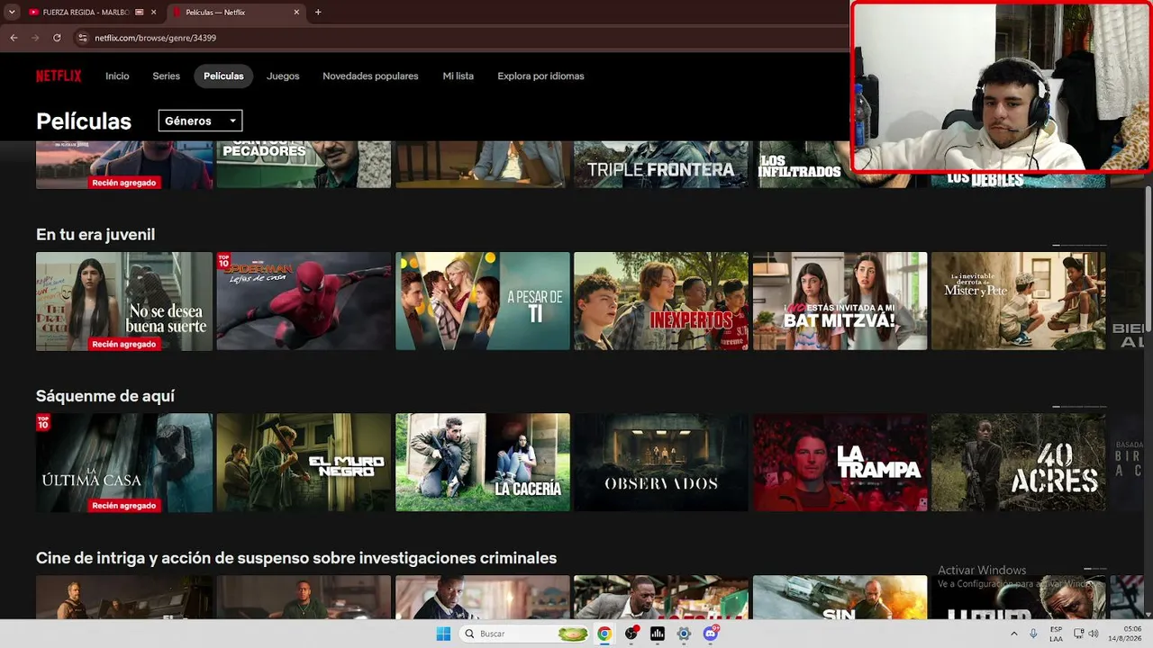
Task: Click the microphone tray icon
Action: point(1033,634)
